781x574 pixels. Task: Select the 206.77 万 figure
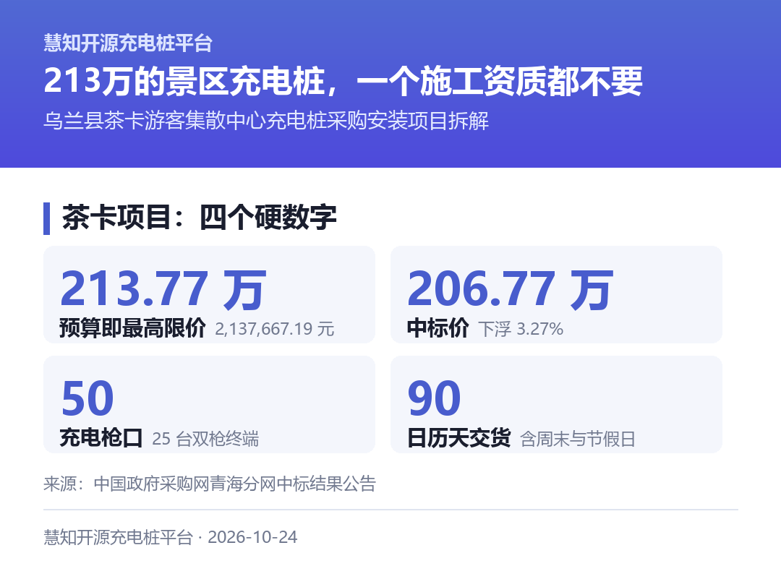(x=510, y=288)
